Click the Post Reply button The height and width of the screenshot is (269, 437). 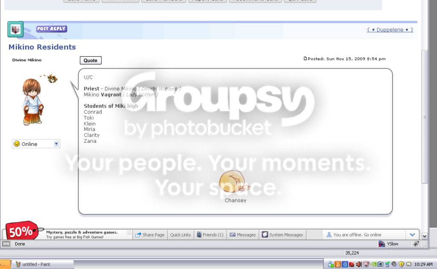52,29
